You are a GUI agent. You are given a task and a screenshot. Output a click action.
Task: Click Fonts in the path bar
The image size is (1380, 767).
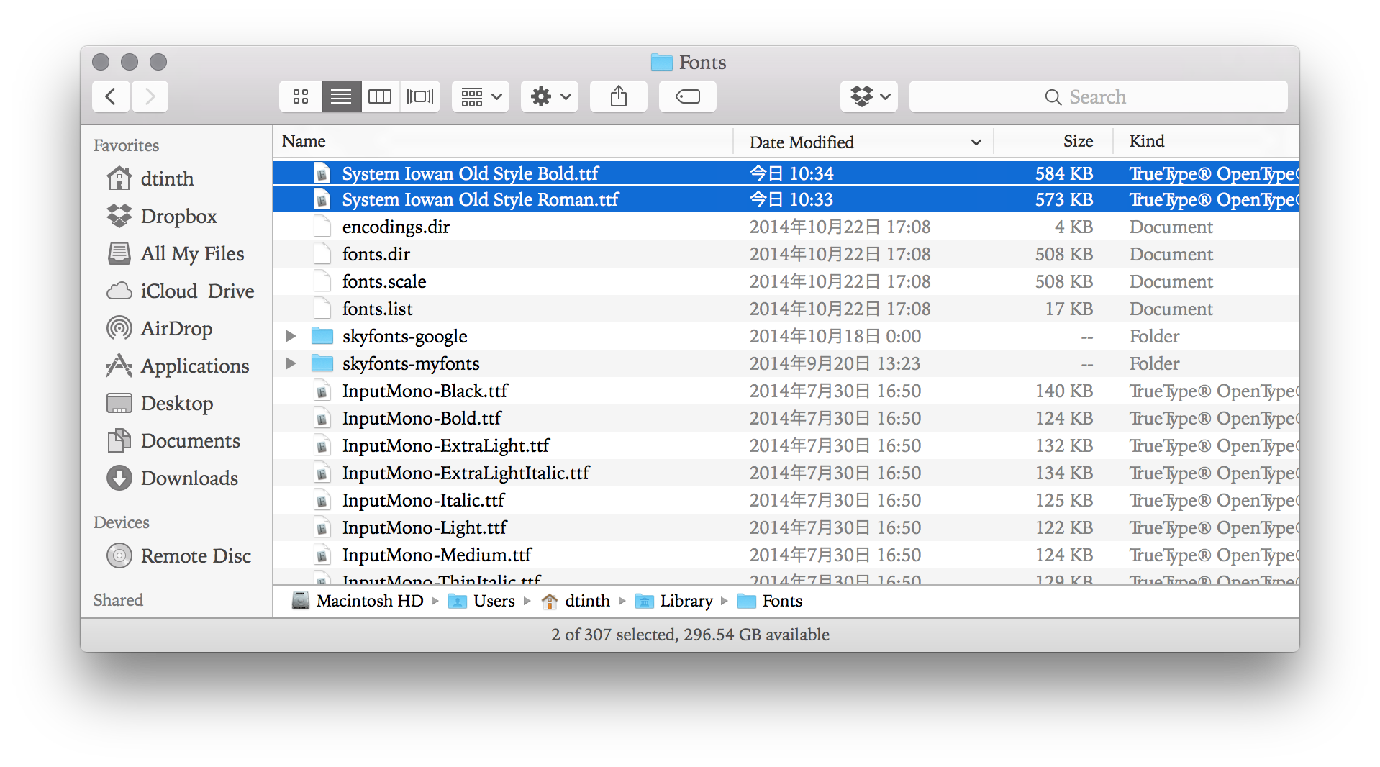tap(770, 601)
